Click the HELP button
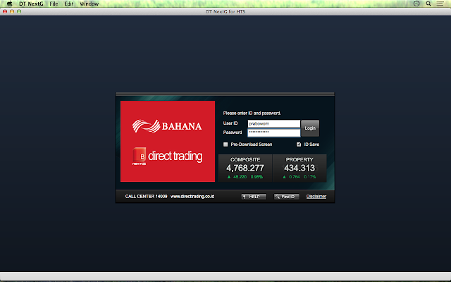451x282 pixels. (x=254, y=197)
